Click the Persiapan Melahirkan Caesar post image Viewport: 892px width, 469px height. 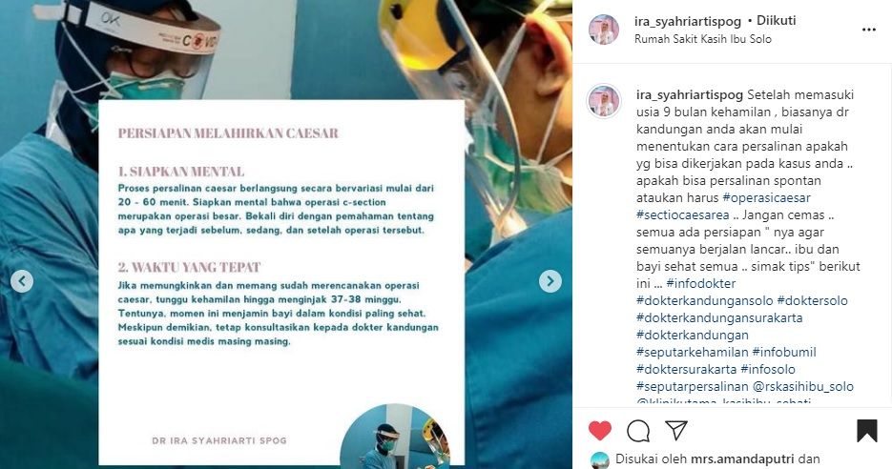click(x=285, y=234)
